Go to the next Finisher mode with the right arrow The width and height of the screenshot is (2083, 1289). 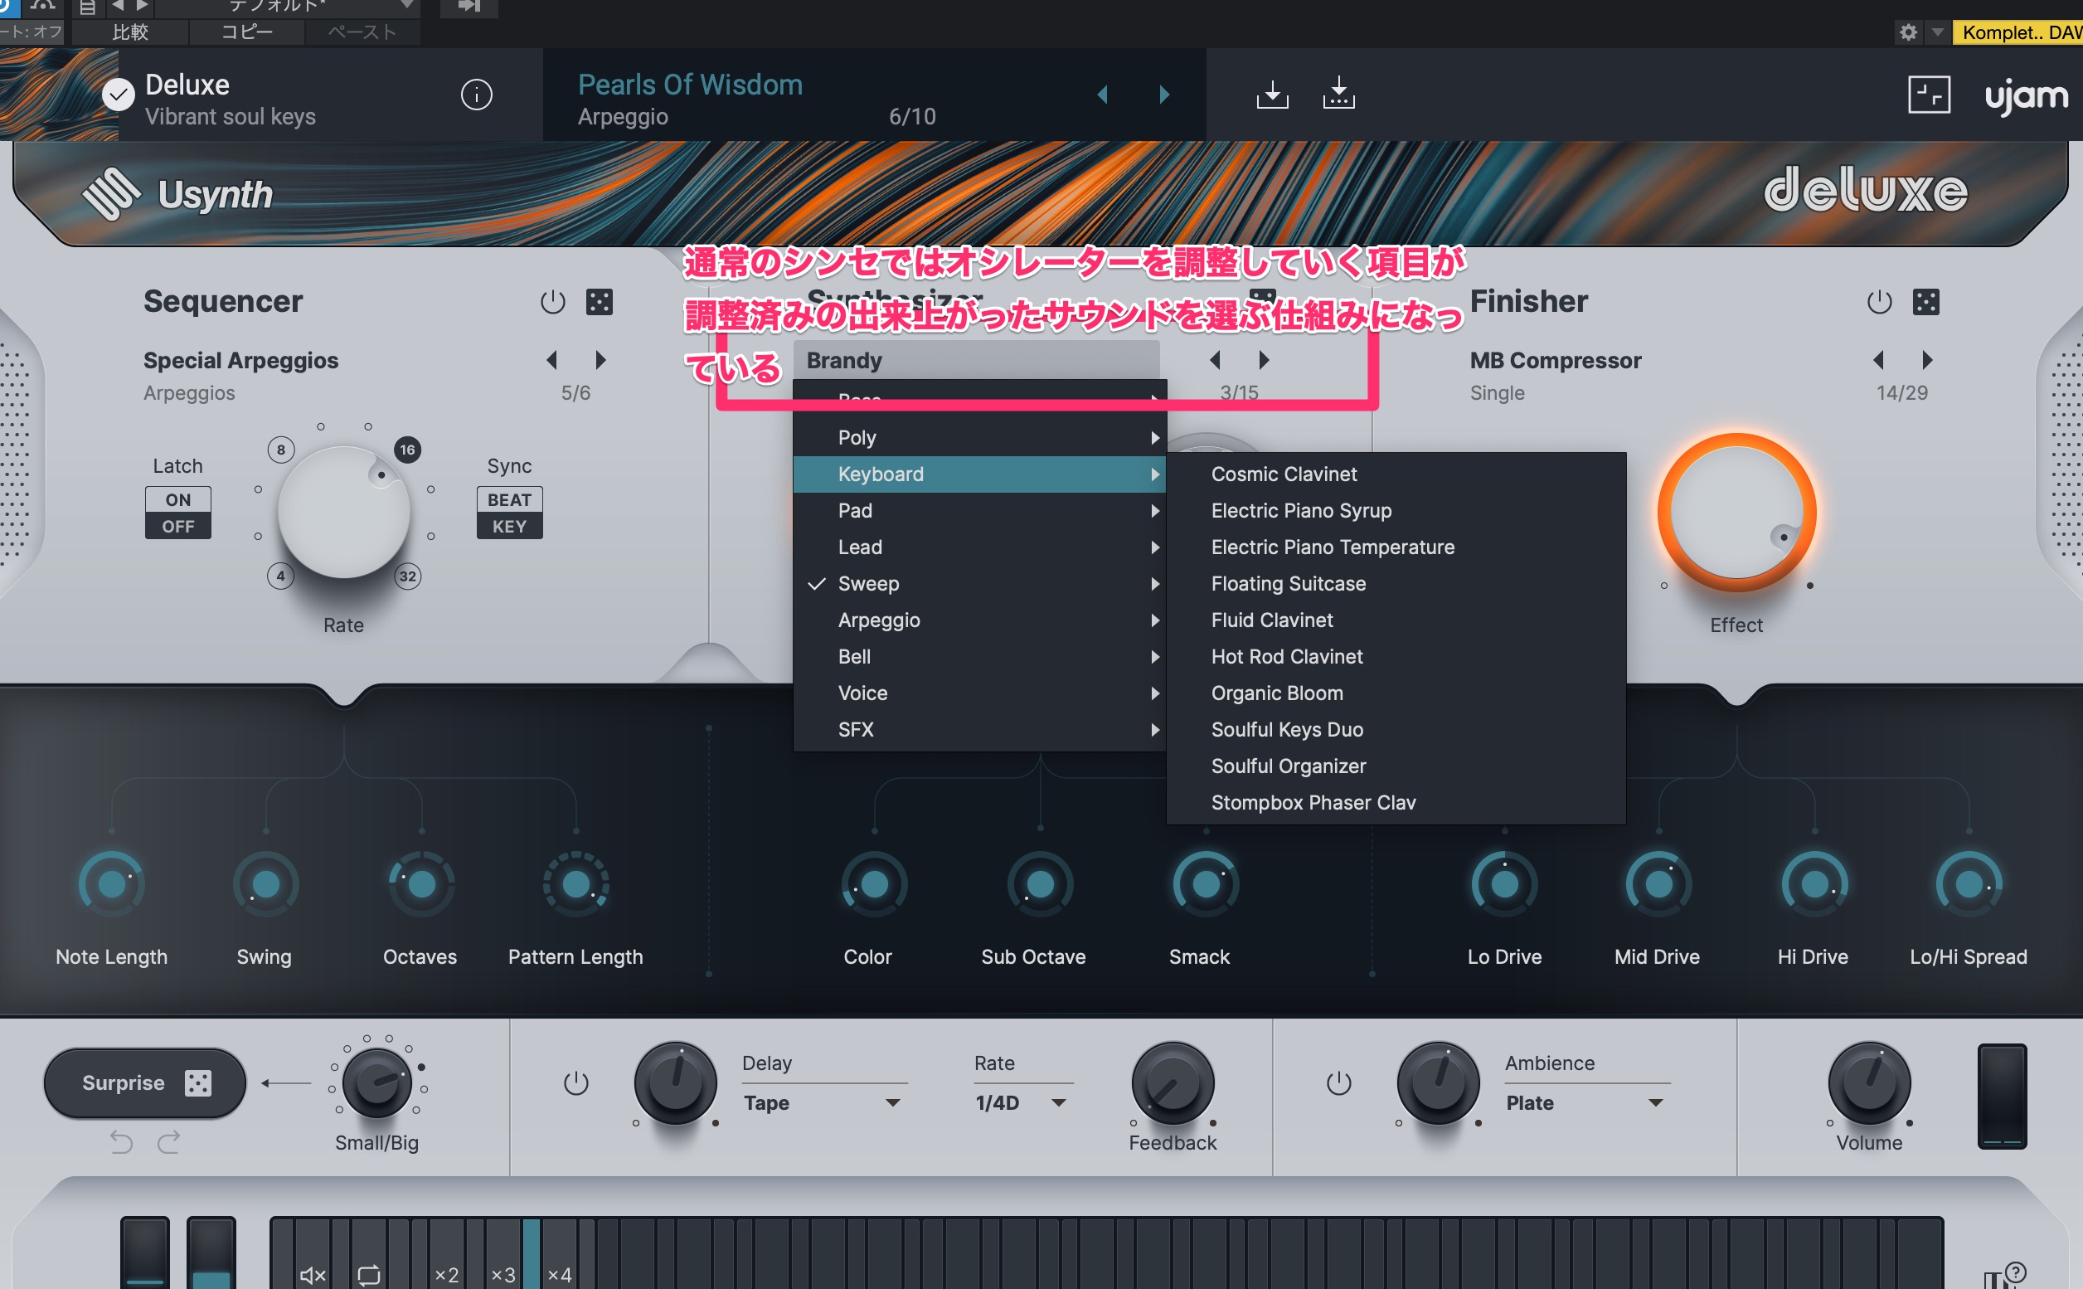point(1926,361)
